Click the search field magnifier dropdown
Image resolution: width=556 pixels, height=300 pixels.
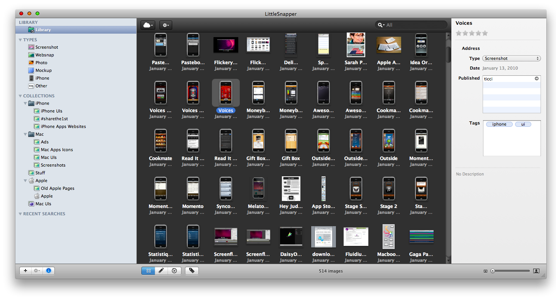click(x=381, y=25)
